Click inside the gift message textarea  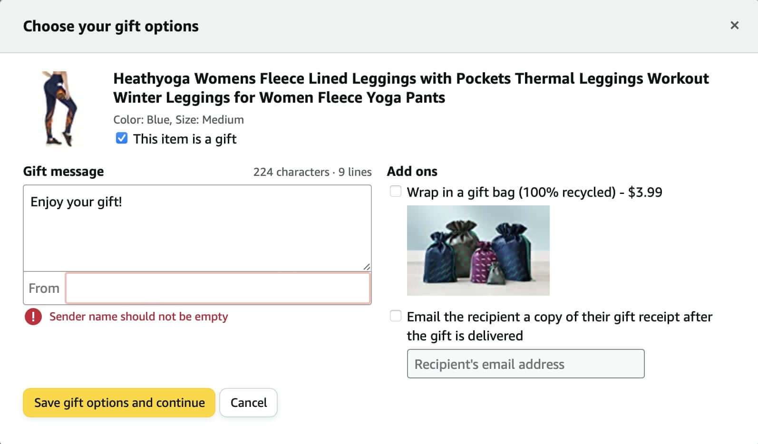click(x=197, y=228)
